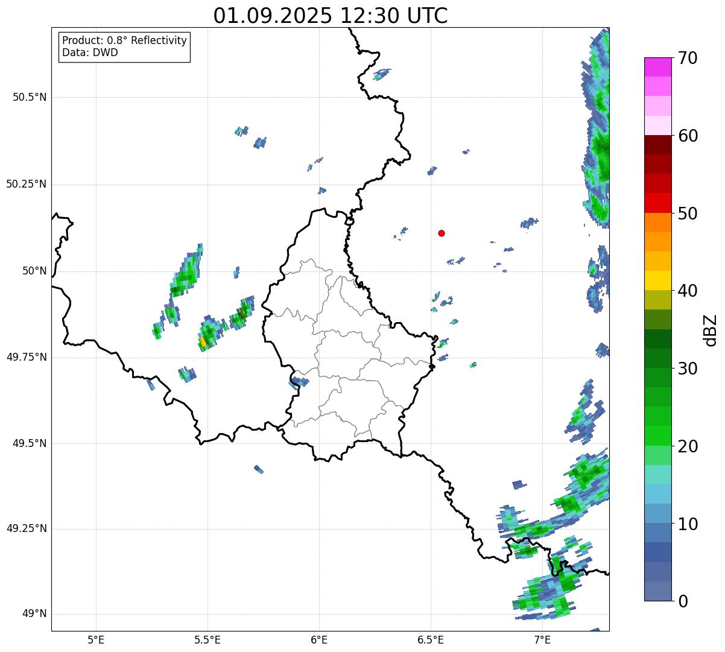Click the "Product: 0.8° Reflectivity" label
This screenshot has height=652, width=725.
(125, 40)
